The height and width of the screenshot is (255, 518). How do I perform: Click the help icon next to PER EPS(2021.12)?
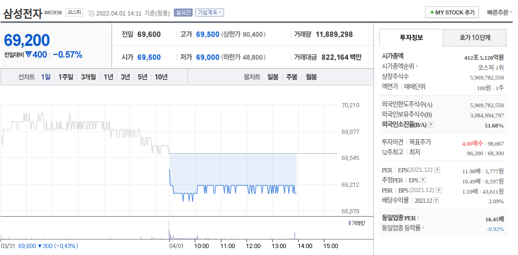click(x=437, y=170)
